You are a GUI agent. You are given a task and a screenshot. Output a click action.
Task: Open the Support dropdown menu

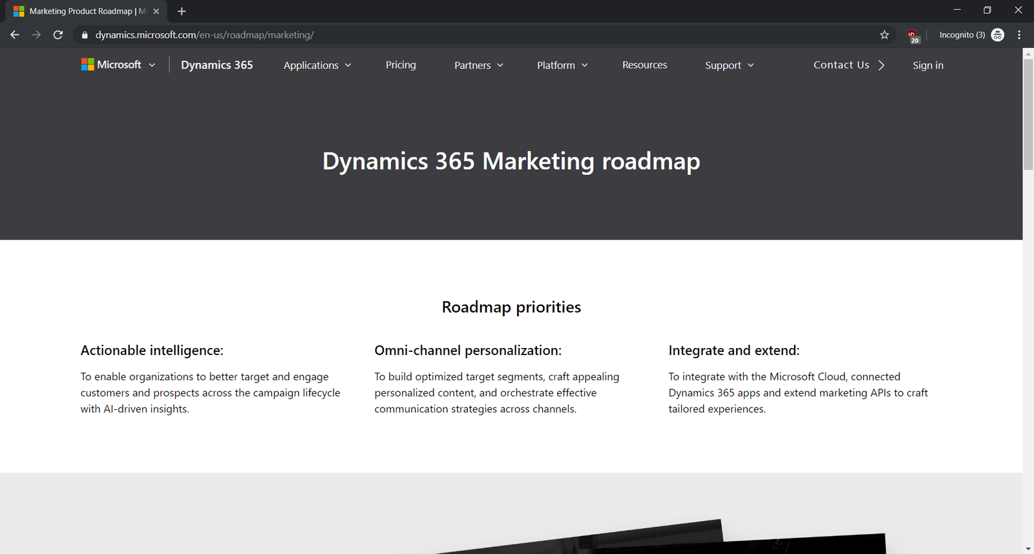(729, 65)
